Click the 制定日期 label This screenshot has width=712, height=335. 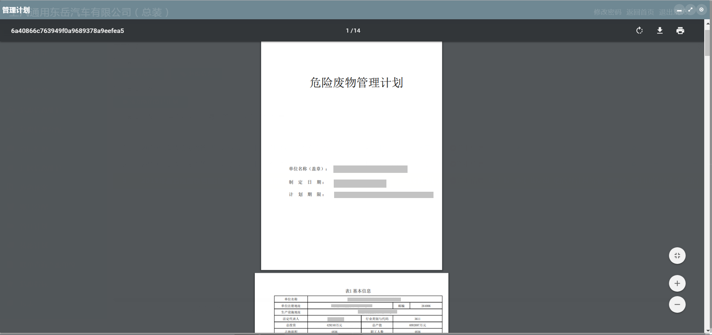307,182
